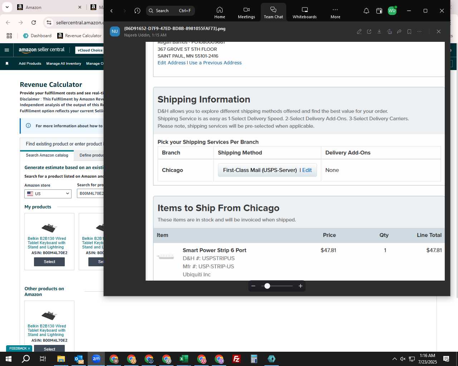Go back in Chrome browser
The height and width of the screenshot is (366, 458).
[x=8, y=23]
